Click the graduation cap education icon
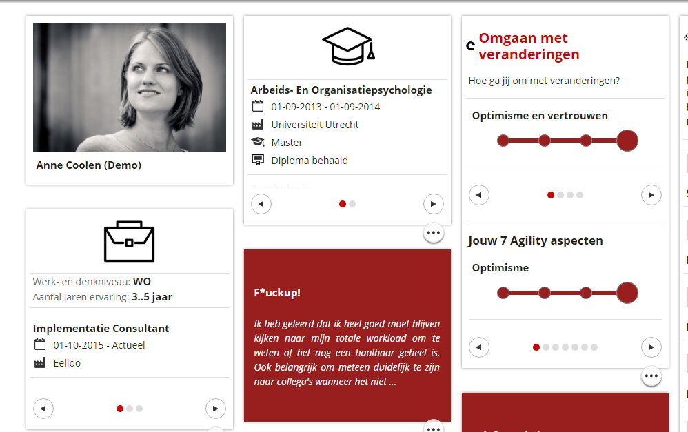 [347, 46]
